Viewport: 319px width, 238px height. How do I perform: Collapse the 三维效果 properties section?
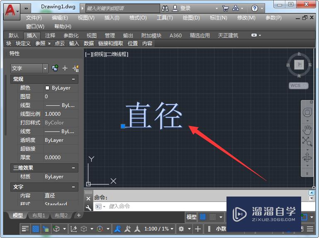(73, 168)
